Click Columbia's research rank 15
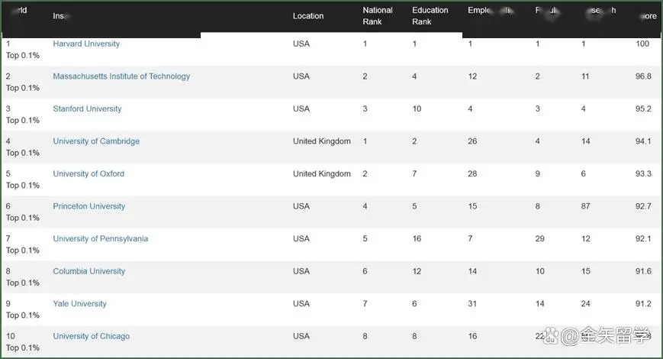Viewport: 663px width, 359px height. [586, 271]
